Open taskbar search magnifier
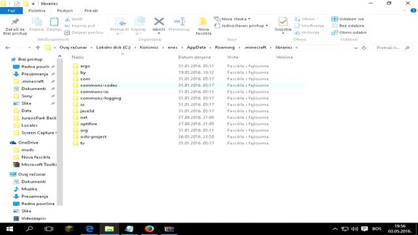 29,229
